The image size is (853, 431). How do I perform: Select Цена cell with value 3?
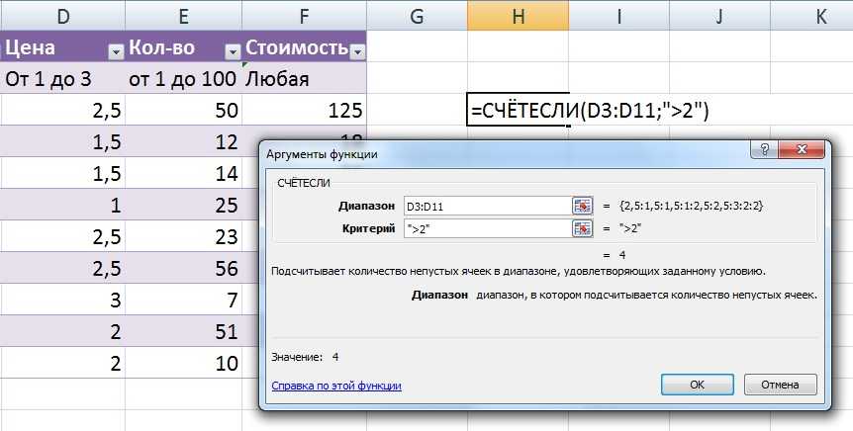tap(62, 299)
